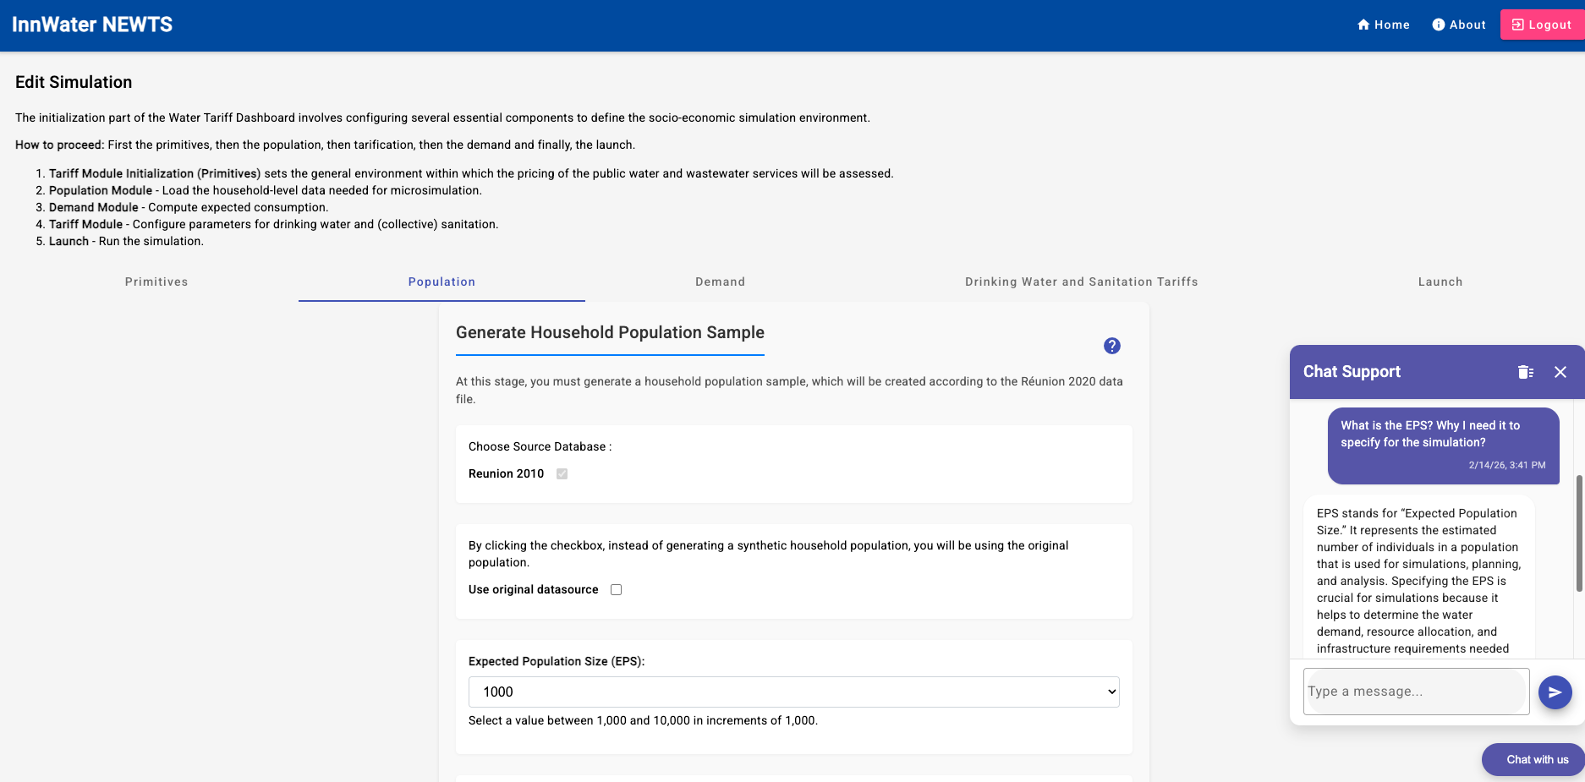Click the chat message input field
1585x782 pixels.
pos(1416,692)
